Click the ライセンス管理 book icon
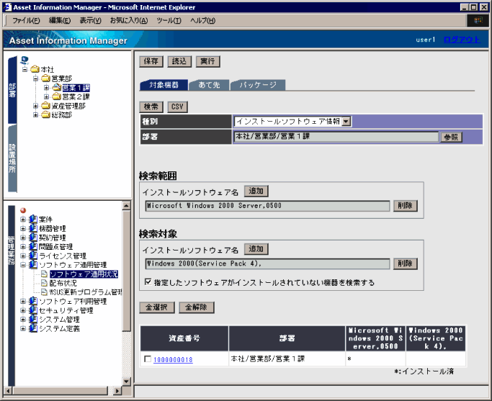The width and height of the screenshot is (492, 401). pos(33,256)
